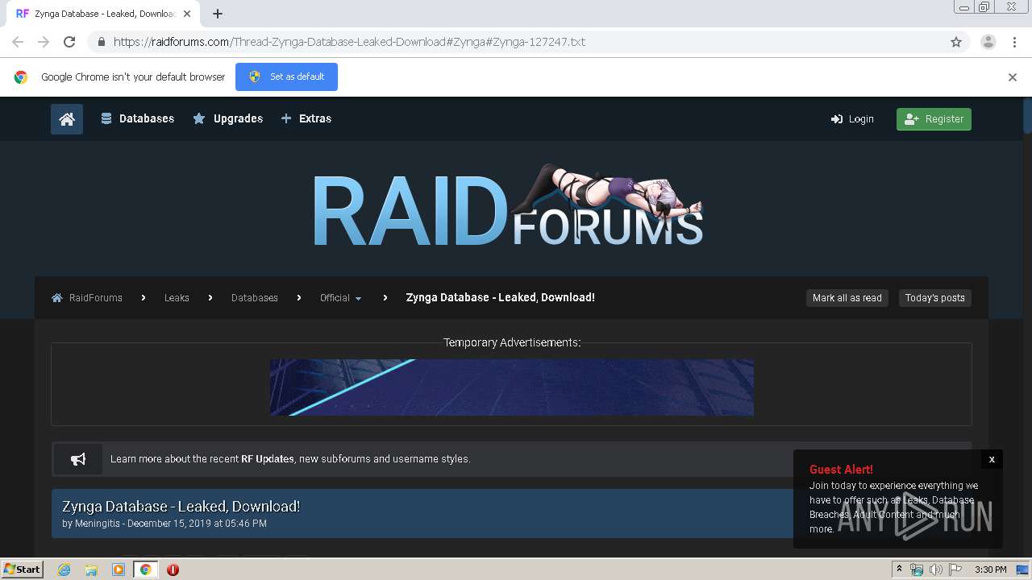1032x580 pixels.
Task: View site security lock info
Action: click(x=101, y=42)
